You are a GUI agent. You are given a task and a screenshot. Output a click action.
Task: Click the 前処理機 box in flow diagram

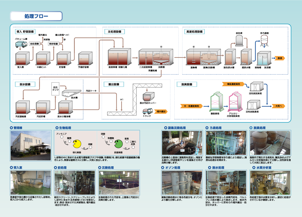click(34, 44)
